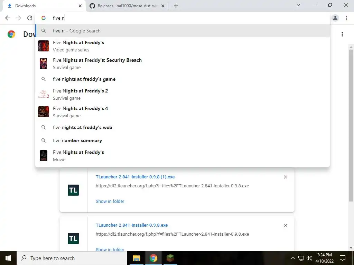Image resolution: width=354 pixels, height=265 pixels.
Task: Click TL icon of second TLauncher download
Action: click(x=73, y=238)
